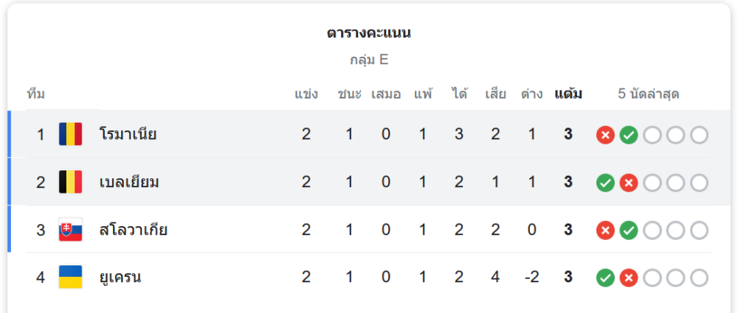Click the กลุ่ม E group label
Image resolution: width=738 pixels, height=313 pixels.
click(369, 60)
